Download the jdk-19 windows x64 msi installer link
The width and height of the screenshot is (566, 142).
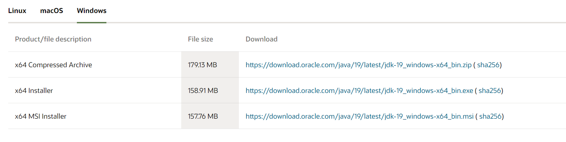click(359, 116)
